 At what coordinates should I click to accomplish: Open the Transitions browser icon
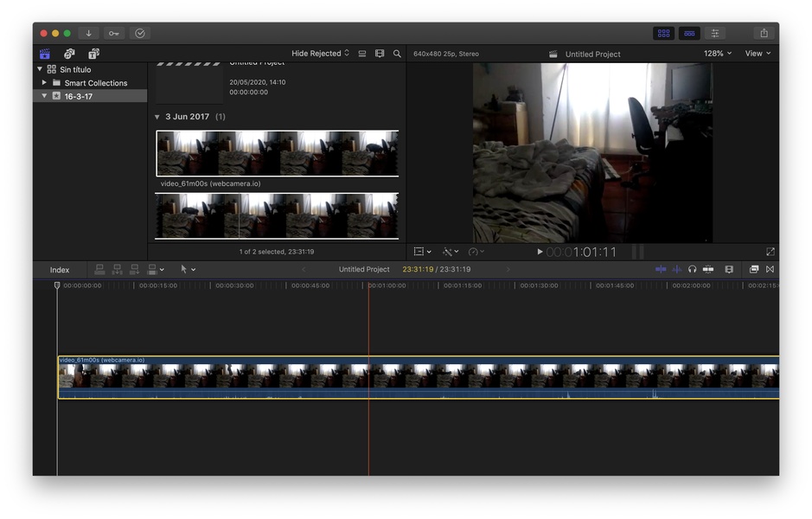pyautogui.click(x=769, y=269)
